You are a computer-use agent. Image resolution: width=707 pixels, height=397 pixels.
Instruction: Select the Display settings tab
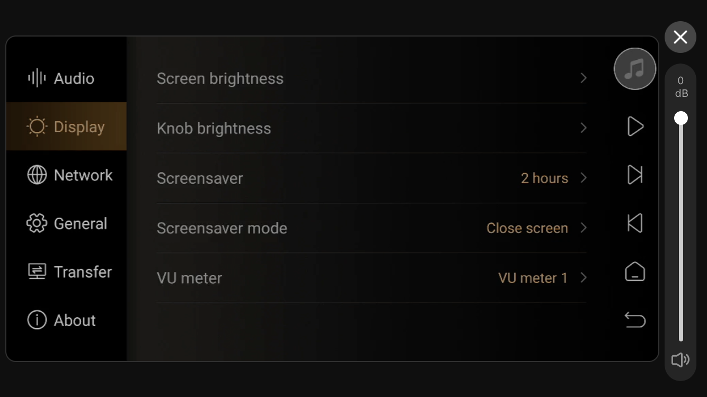coord(66,127)
